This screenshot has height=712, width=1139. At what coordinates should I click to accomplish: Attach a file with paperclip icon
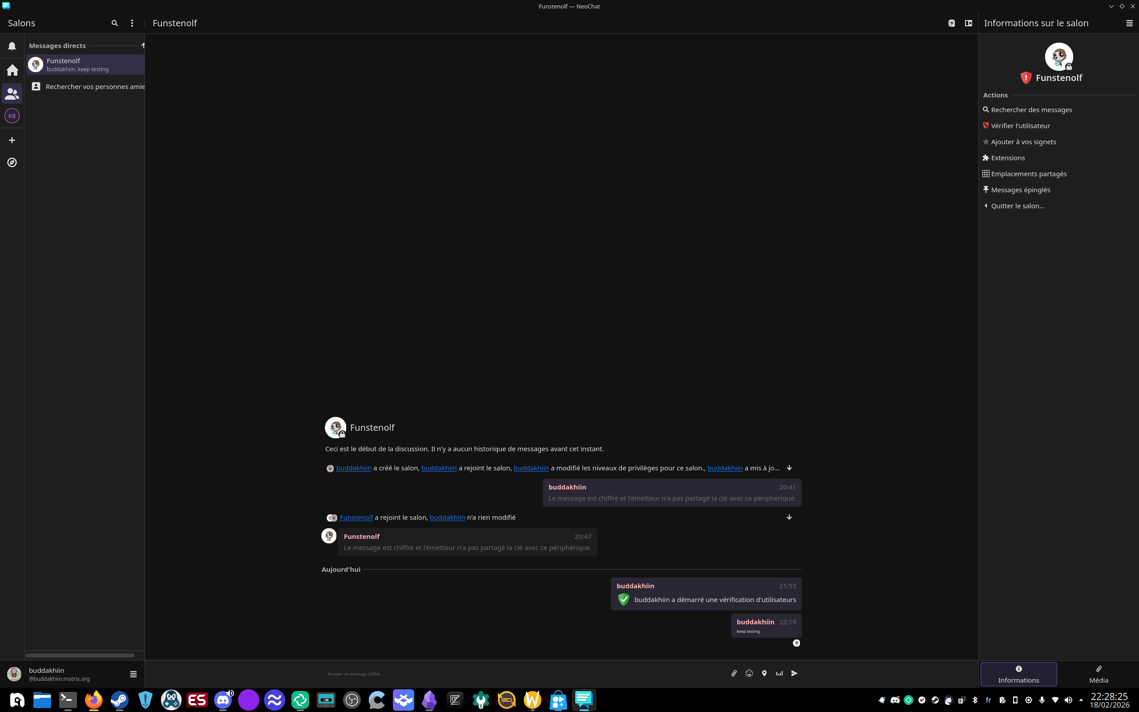pyautogui.click(x=734, y=673)
